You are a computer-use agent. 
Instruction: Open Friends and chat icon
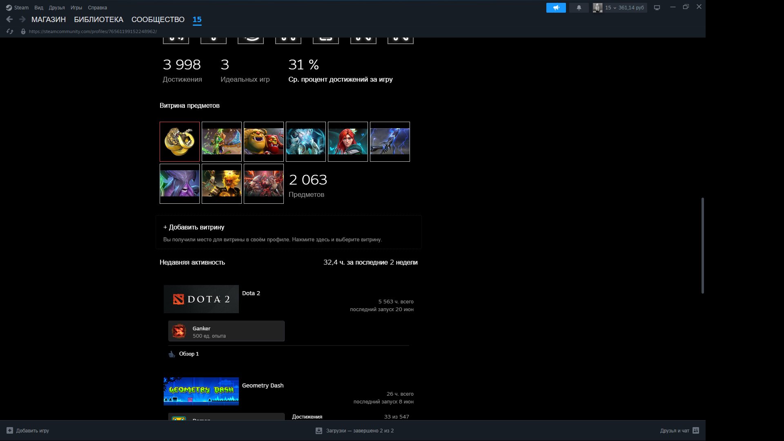pos(696,430)
